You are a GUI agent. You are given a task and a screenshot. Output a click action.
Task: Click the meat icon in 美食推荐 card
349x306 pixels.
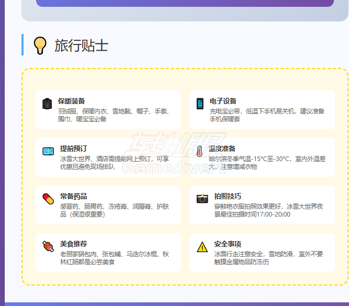48,246
